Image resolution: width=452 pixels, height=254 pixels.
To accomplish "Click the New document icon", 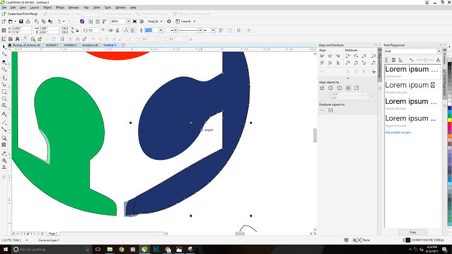I will [x=4, y=21].
